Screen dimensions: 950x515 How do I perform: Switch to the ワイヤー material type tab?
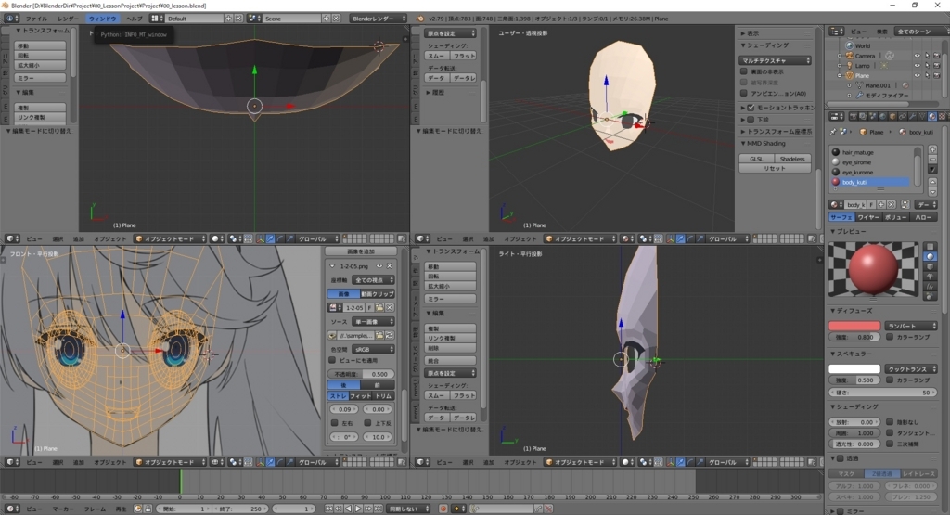point(869,216)
